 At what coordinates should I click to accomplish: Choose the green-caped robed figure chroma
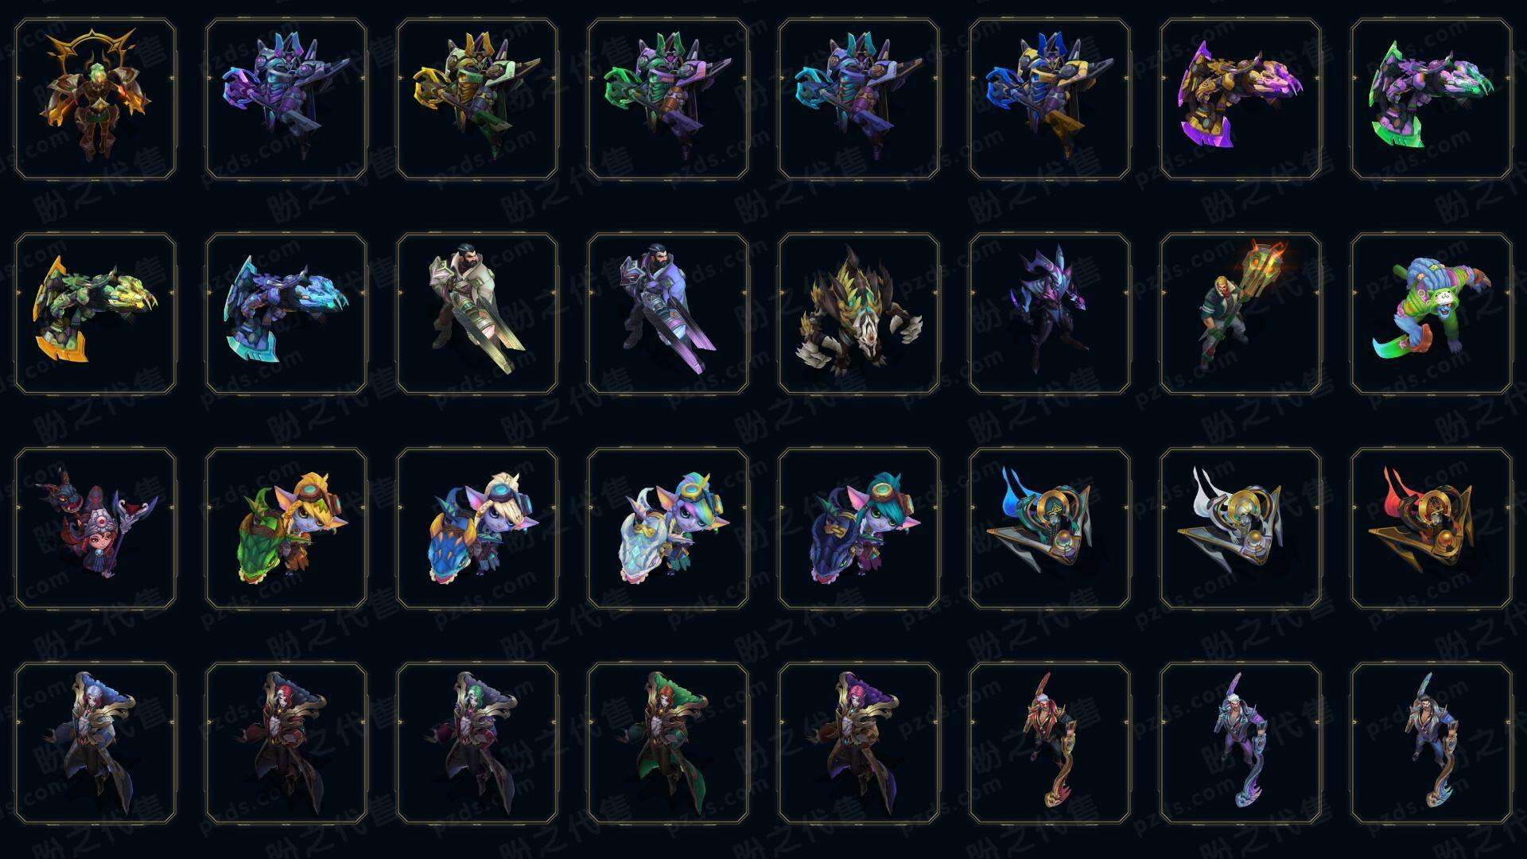[x=668, y=743]
